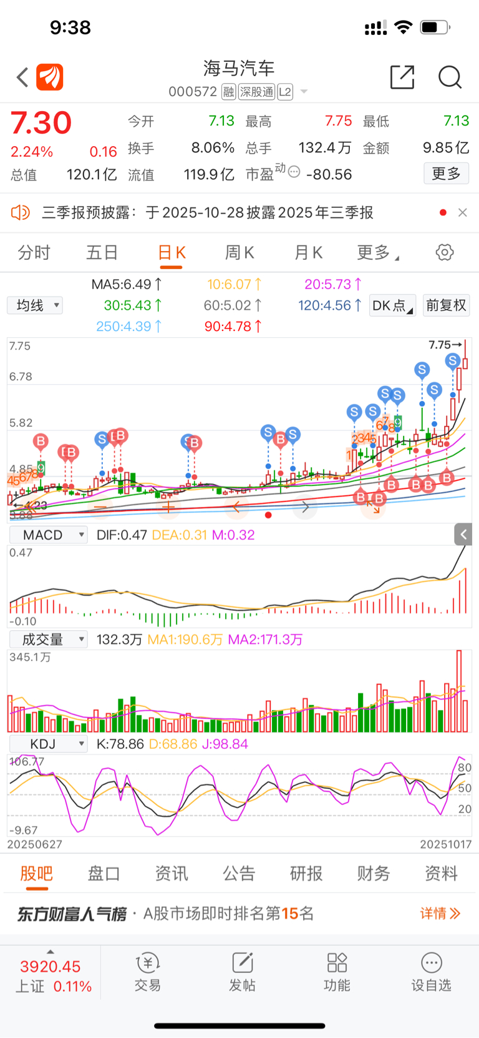Tap the 三季报预披露 announcement text
The width and height of the screenshot is (479, 1038).
[207, 212]
